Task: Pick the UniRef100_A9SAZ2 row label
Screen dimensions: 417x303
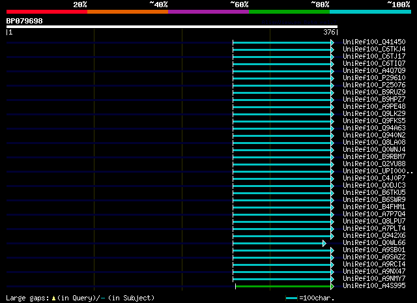Action: [x=374, y=257]
